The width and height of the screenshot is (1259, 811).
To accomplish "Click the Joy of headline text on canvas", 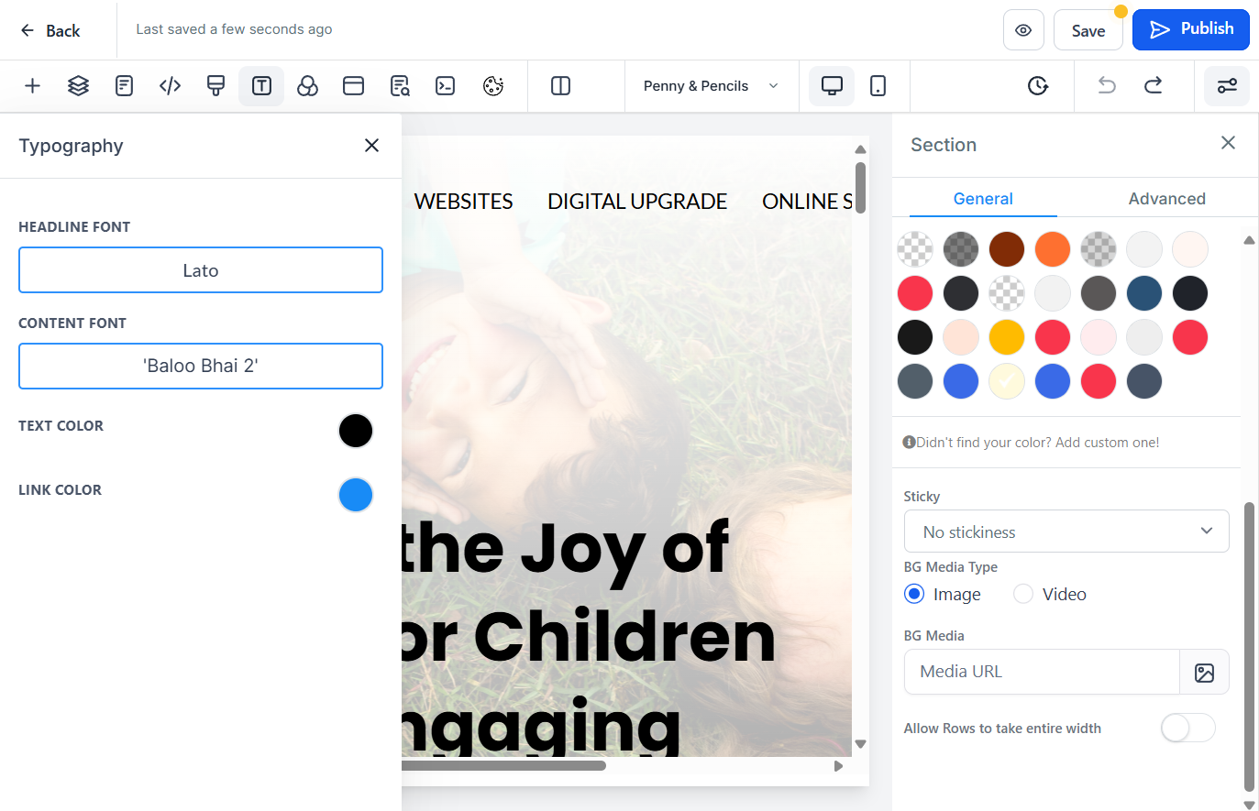I will coord(565,550).
